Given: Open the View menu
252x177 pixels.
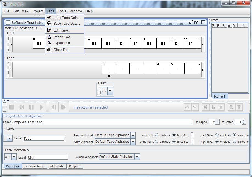Looking at the screenshot, I should 26,11.
